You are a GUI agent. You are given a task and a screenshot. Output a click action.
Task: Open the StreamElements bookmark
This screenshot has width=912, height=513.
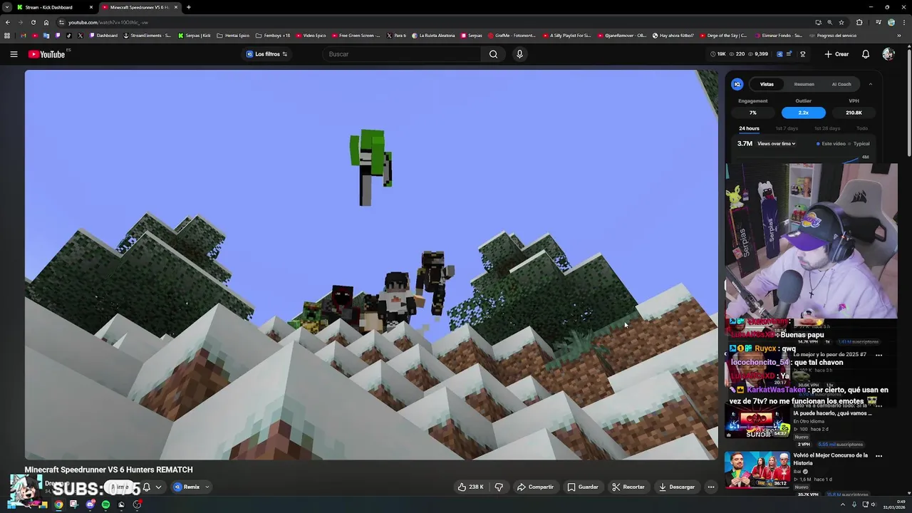point(147,36)
